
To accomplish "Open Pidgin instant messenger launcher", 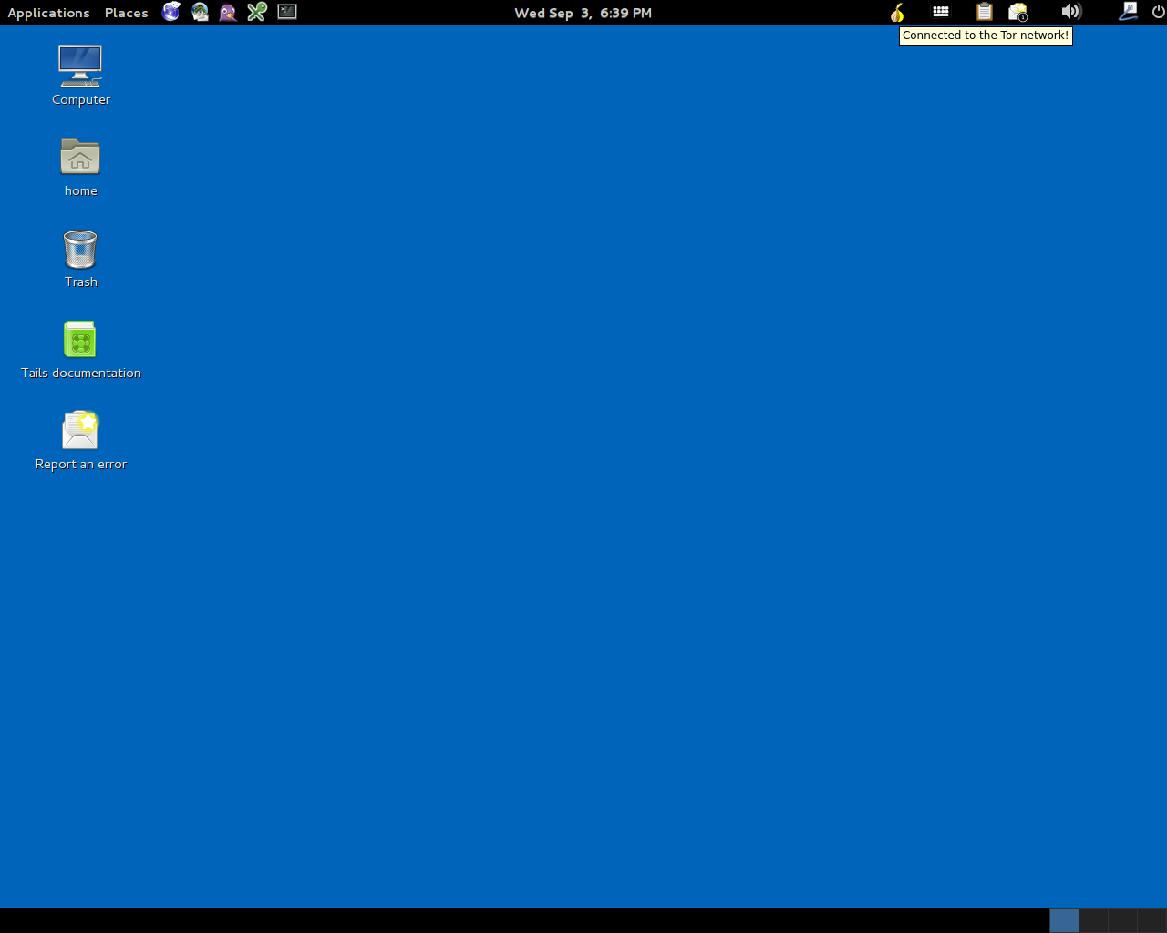I will tap(228, 12).
